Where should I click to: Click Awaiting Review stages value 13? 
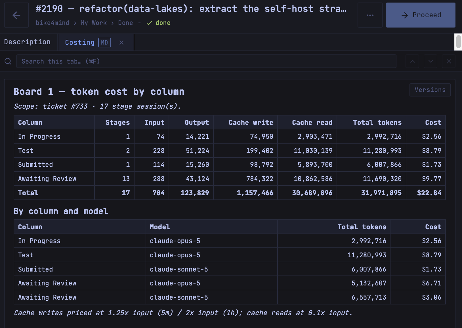pos(126,179)
